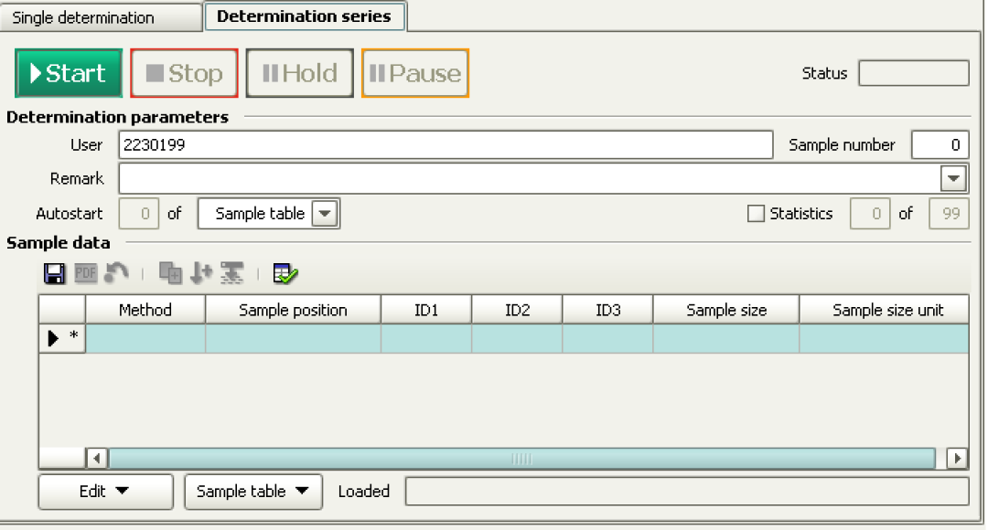Click the horizontal scrollbar thumb of sample table
The height and width of the screenshot is (530, 988).
click(522, 458)
